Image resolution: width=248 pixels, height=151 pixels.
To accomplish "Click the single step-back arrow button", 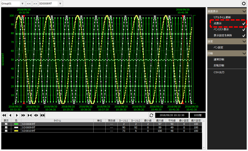I will (x=10, y=115).
